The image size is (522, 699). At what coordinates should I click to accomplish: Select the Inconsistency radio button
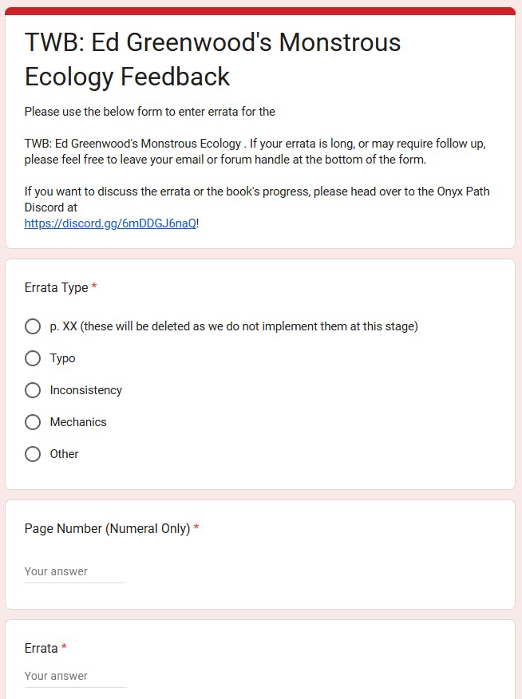[x=33, y=390]
